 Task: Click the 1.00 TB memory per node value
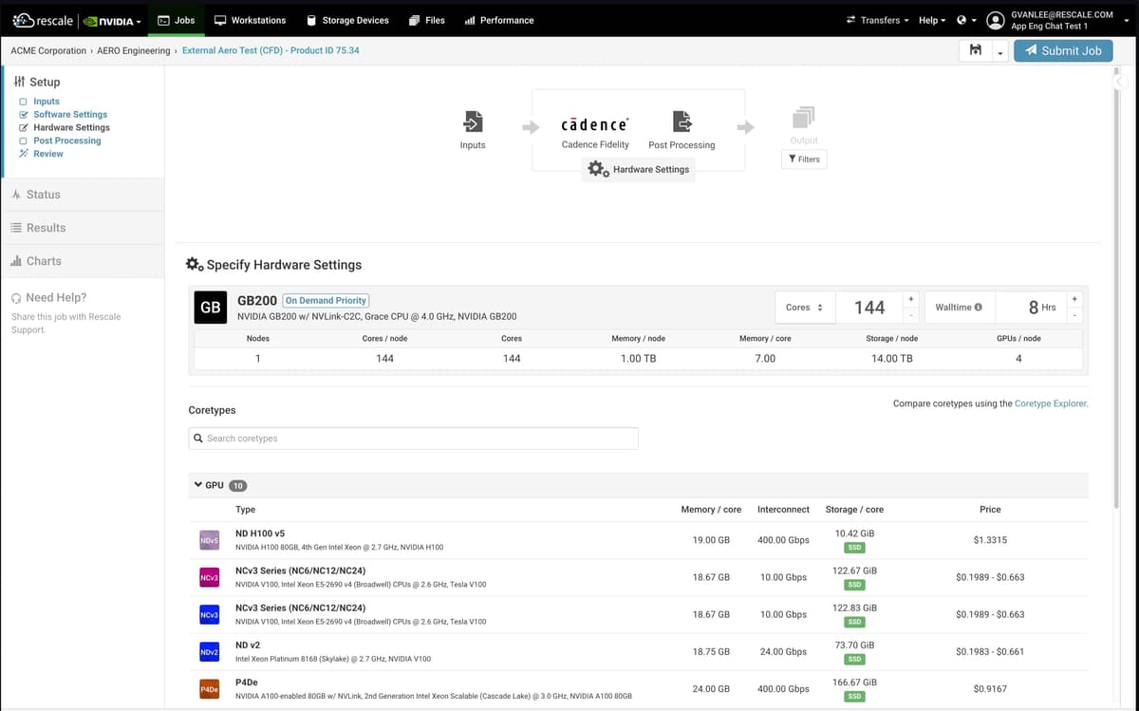point(638,359)
